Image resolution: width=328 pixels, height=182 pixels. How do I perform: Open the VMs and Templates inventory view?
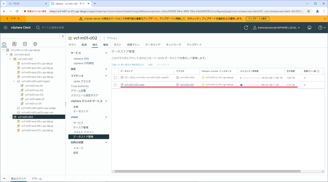point(14,44)
